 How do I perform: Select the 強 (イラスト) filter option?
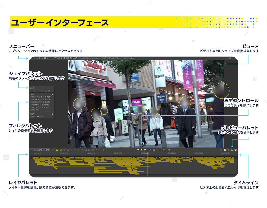click(35, 110)
